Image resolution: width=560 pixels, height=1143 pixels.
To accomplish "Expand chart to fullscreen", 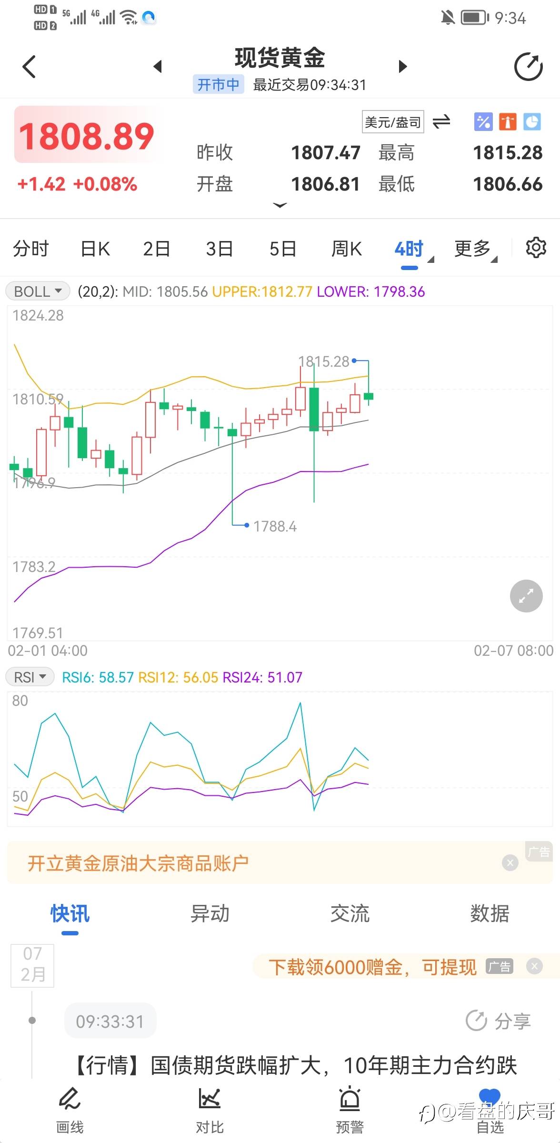I will [x=526, y=596].
